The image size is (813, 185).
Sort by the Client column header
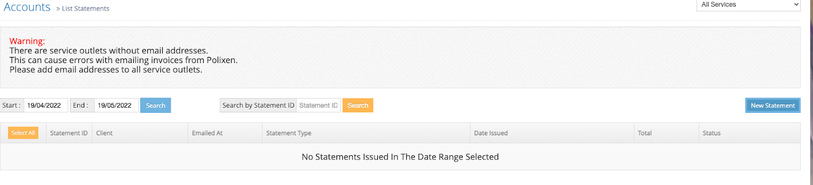click(x=104, y=133)
